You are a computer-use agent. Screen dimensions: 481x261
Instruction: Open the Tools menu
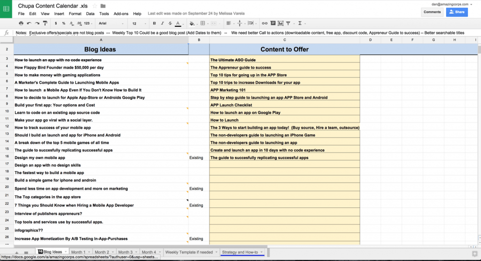104,14
